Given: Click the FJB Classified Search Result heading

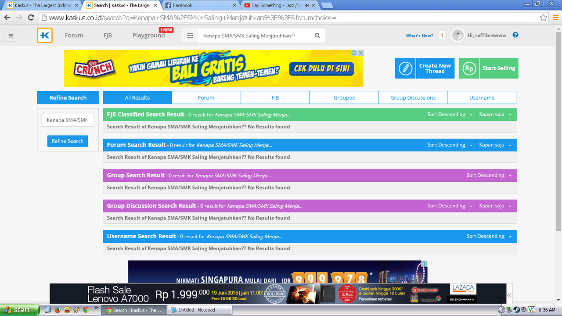Looking at the screenshot, I should pos(145,115).
